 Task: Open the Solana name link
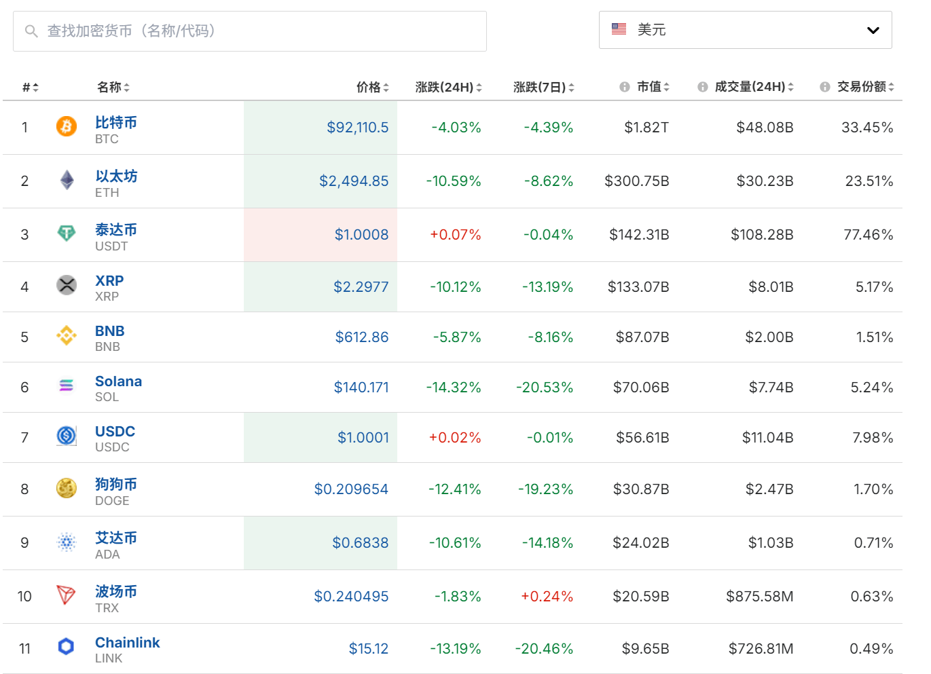pos(118,381)
